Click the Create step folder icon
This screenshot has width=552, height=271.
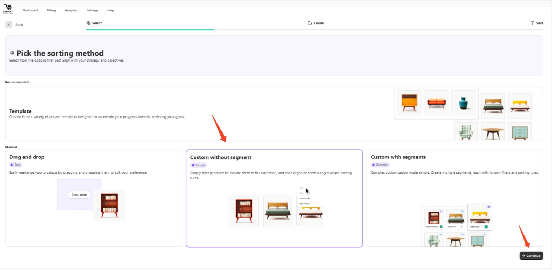pos(310,23)
